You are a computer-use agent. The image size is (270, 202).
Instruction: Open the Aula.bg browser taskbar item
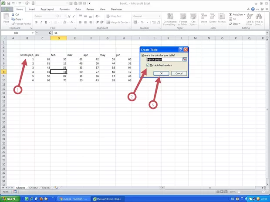pos(74,199)
